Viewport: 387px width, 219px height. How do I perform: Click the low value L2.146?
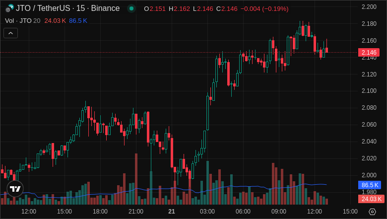(x=203, y=9)
